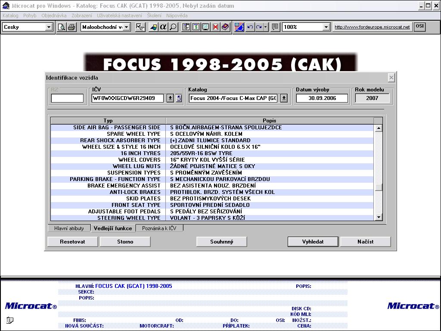Click the red X toolbar icon
Image resolution: width=441 pixels, height=331 pixels.
(x=215, y=27)
